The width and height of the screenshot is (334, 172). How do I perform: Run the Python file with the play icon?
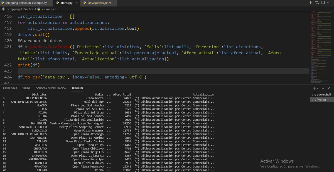pos(311,3)
